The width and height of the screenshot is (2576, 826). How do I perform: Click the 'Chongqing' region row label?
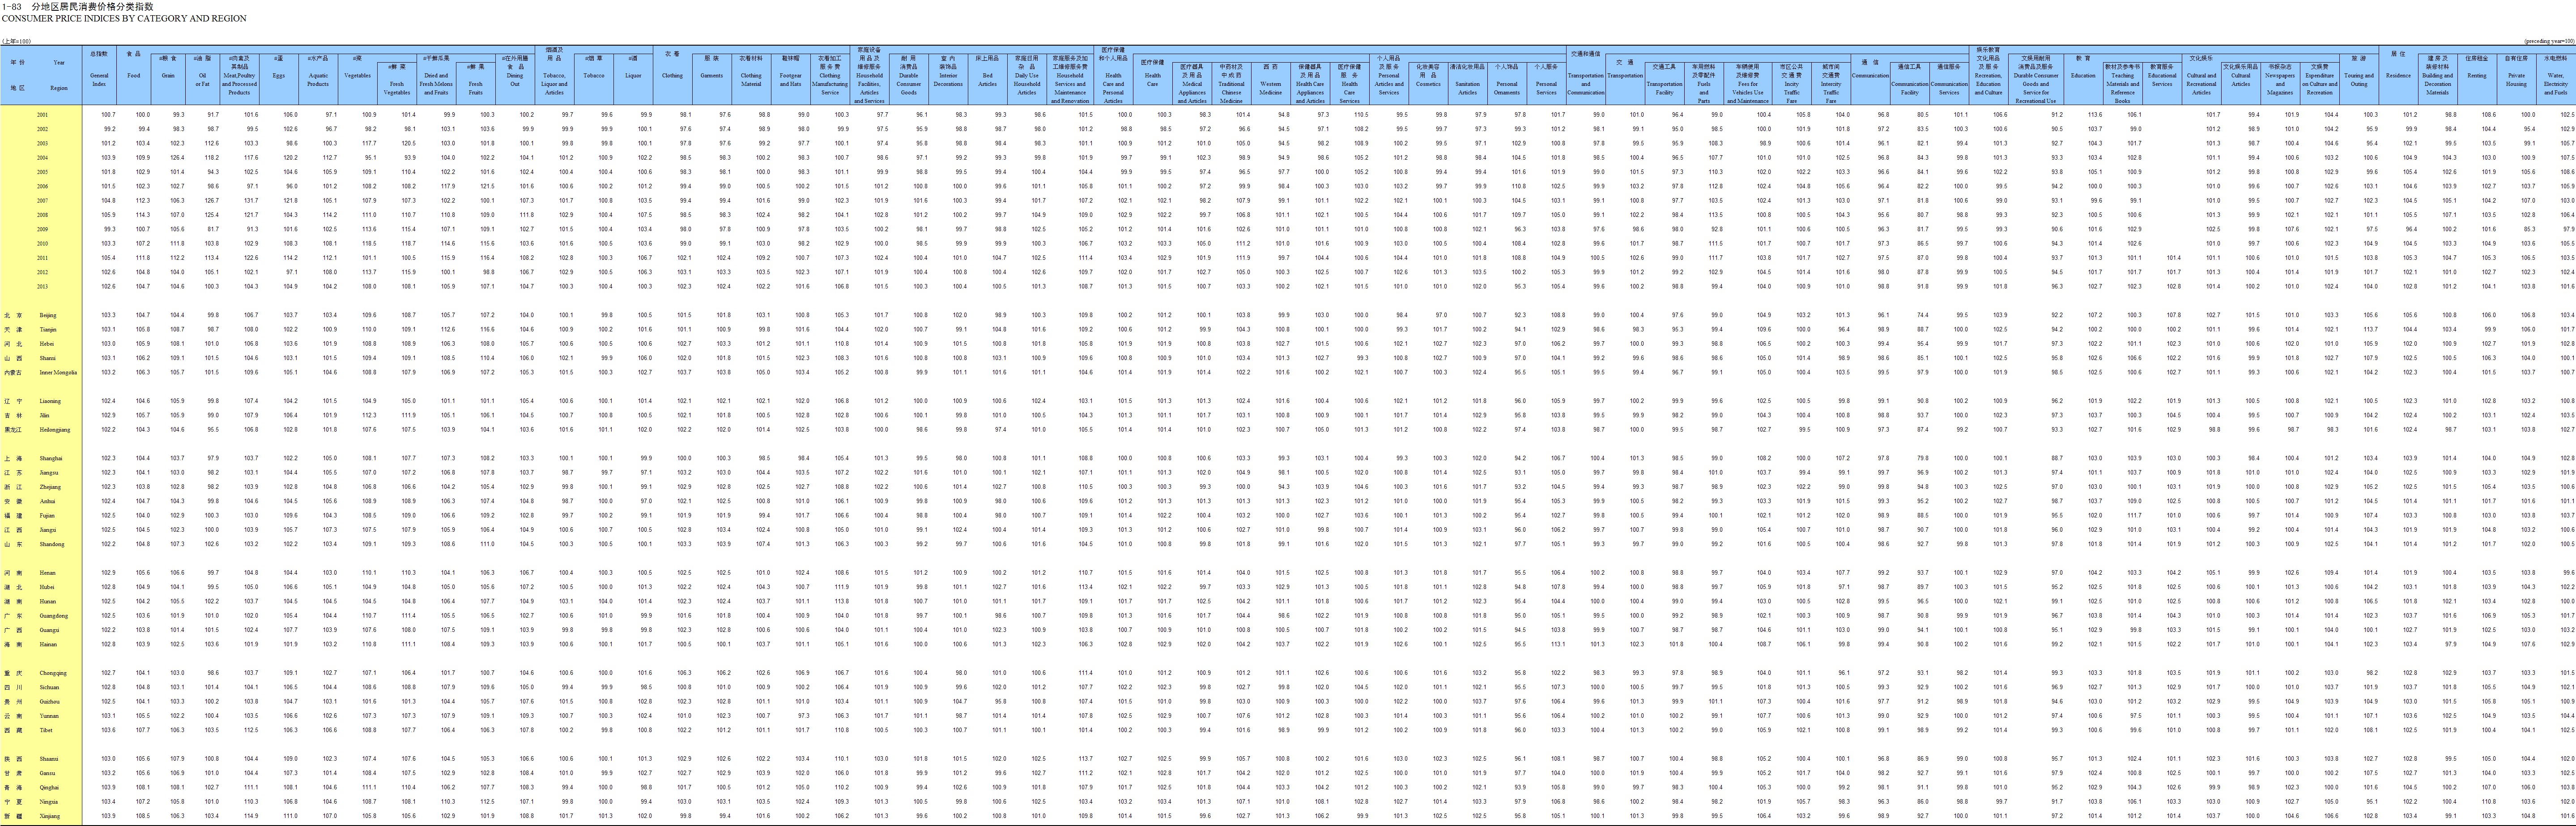tap(53, 673)
